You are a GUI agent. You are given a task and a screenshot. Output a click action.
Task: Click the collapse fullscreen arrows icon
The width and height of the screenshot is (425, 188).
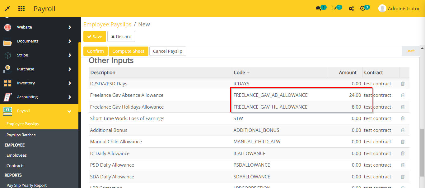coord(7,8)
